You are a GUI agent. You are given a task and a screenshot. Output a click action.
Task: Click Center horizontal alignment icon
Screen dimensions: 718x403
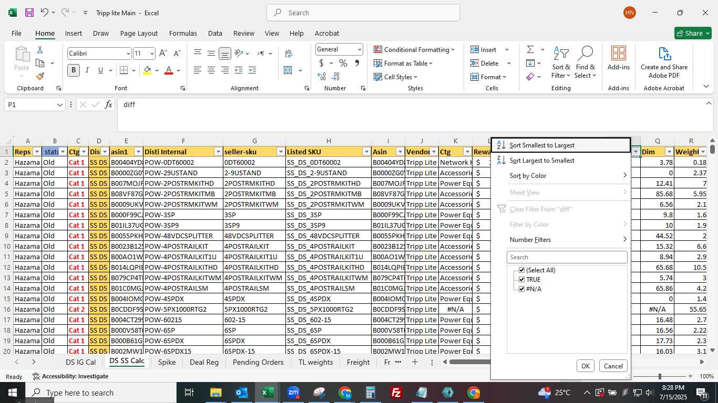coord(211,70)
